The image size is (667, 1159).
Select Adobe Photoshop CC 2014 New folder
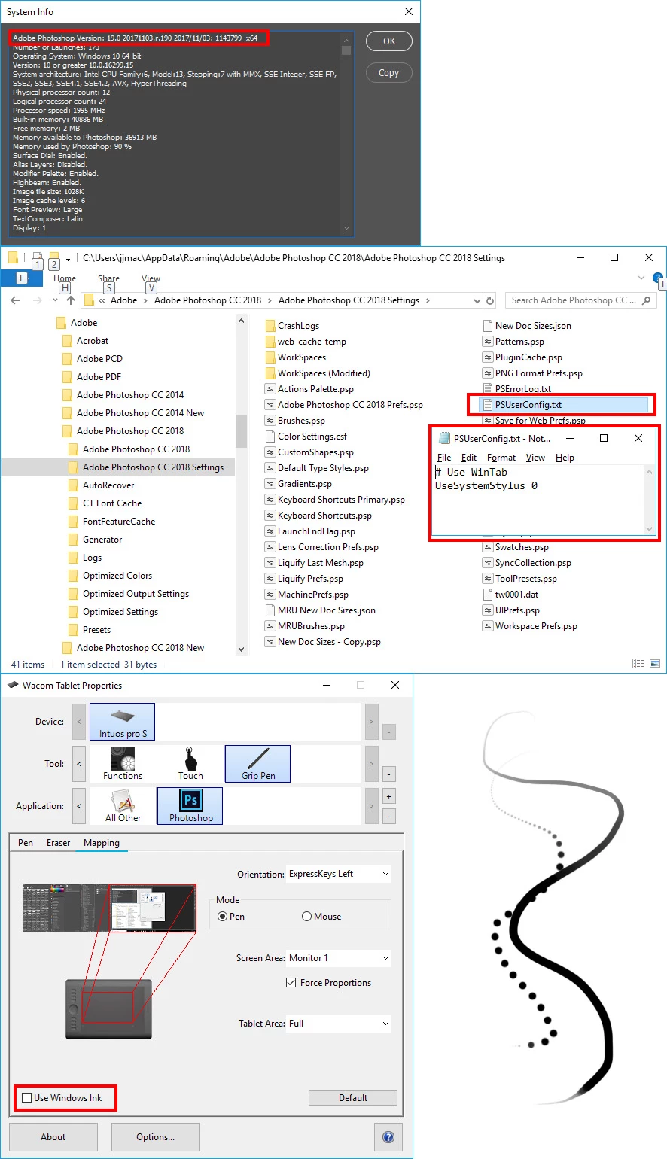[x=140, y=413]
